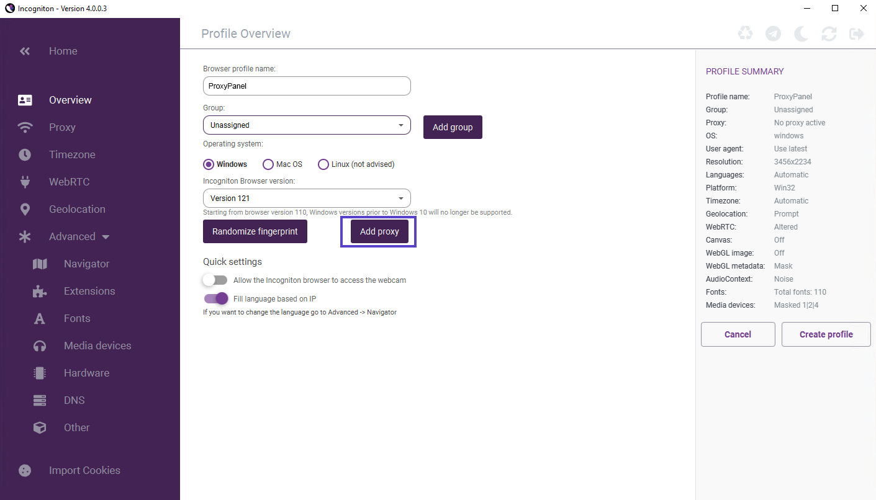The width and height of the screenshot is (876, 500).
Task: Click the logout arrow icon
Action: (x=857, y=33)
